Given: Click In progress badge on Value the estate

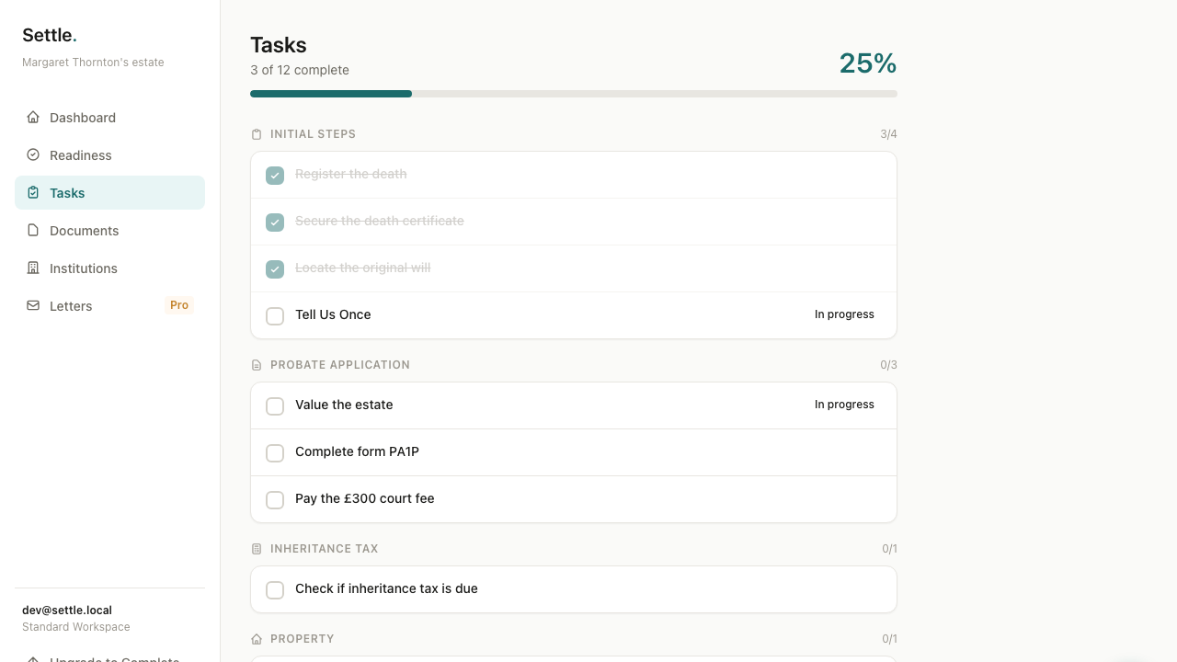Looking at the screenshot, I should tap(844, 405).
